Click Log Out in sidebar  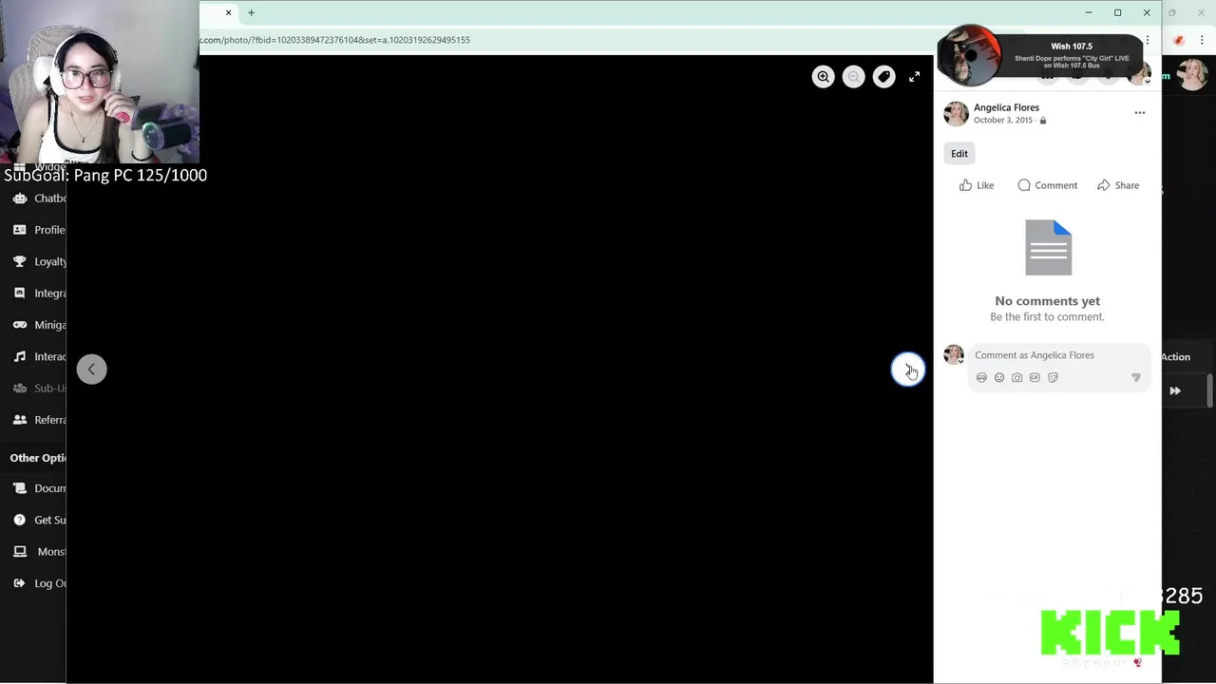pos(40,583)
